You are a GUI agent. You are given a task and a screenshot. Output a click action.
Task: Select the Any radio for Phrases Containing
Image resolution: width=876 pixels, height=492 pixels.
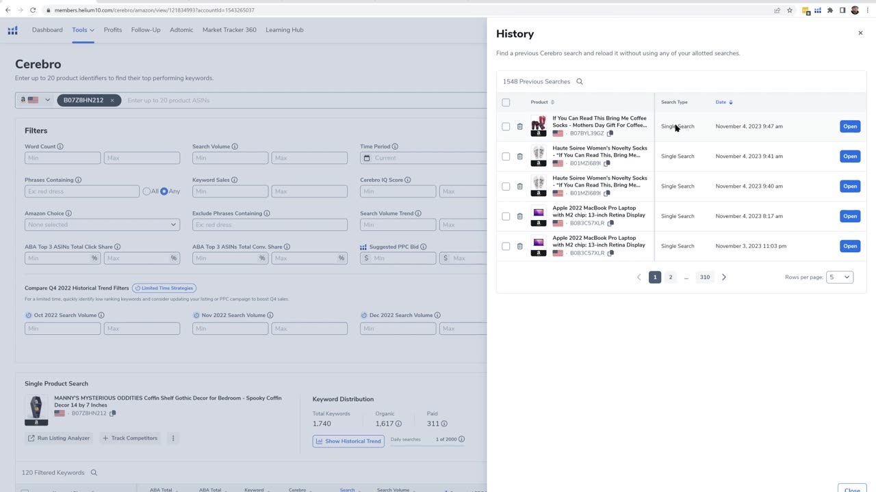tap(164, 191)
